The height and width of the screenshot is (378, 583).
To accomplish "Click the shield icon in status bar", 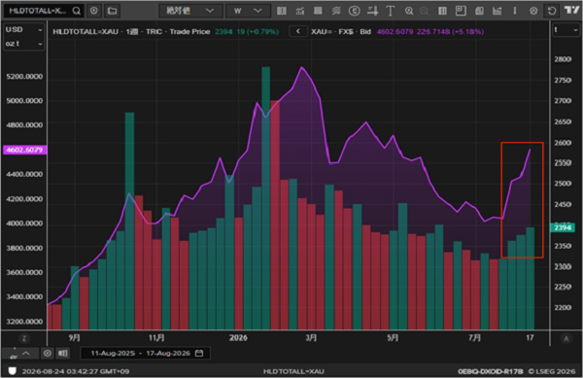I will (13, 371).
